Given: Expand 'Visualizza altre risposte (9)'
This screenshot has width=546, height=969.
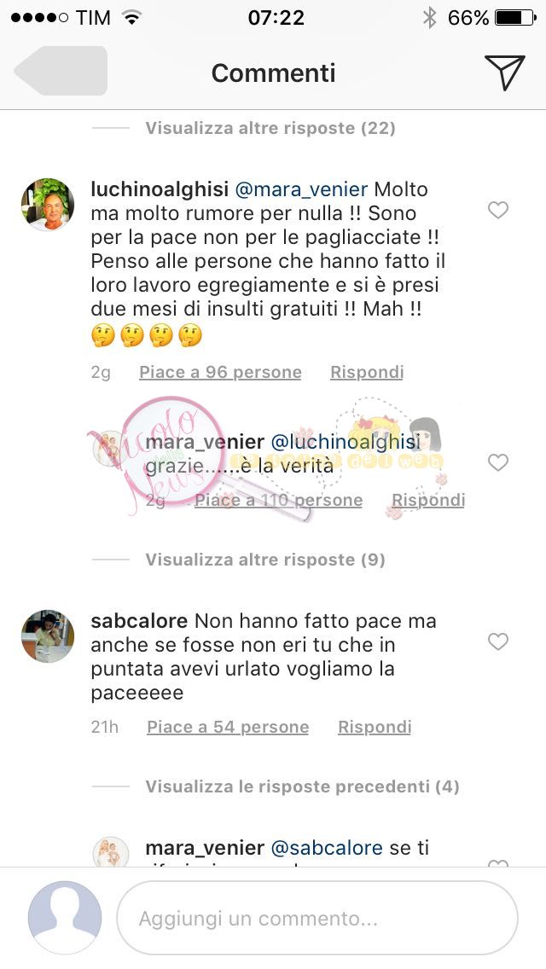Looking at the screenshot, I should [x=265, y=560].
